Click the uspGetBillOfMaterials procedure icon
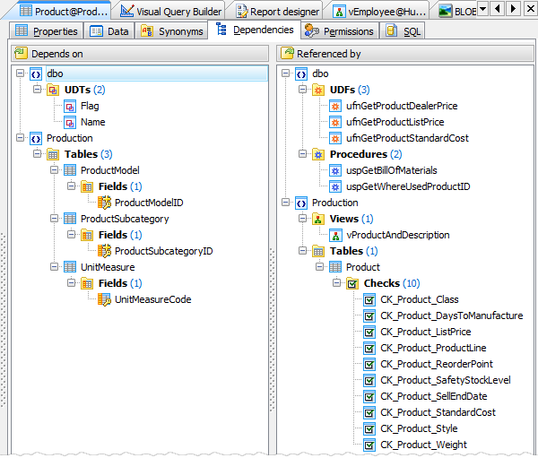The height and width of the screenshot is (458, 538). point(335,170)
